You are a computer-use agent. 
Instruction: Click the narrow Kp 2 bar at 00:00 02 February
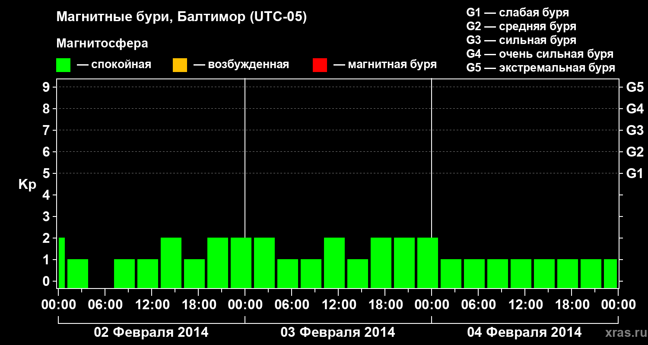pyautogui.click(x=61, y=263)
